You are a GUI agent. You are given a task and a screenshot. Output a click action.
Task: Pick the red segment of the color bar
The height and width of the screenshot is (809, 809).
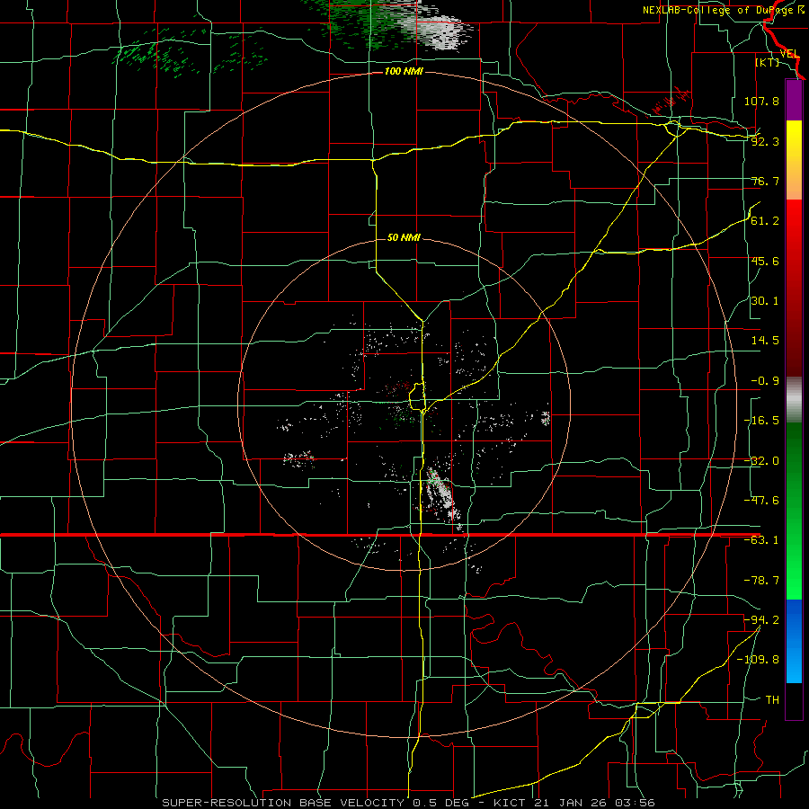pos(794,288)
